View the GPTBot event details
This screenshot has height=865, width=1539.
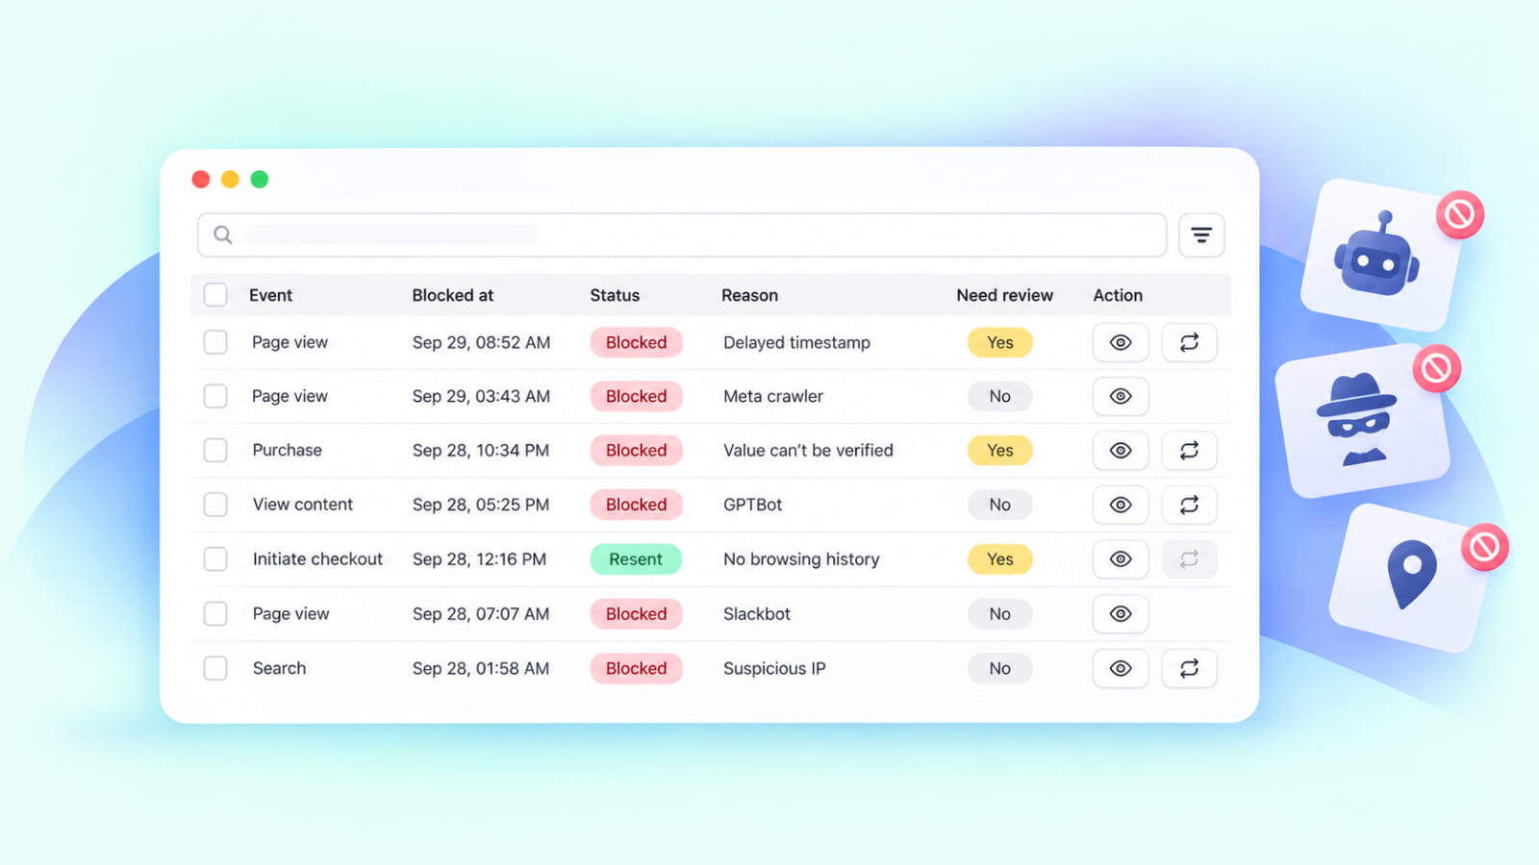click(1121, 505)
